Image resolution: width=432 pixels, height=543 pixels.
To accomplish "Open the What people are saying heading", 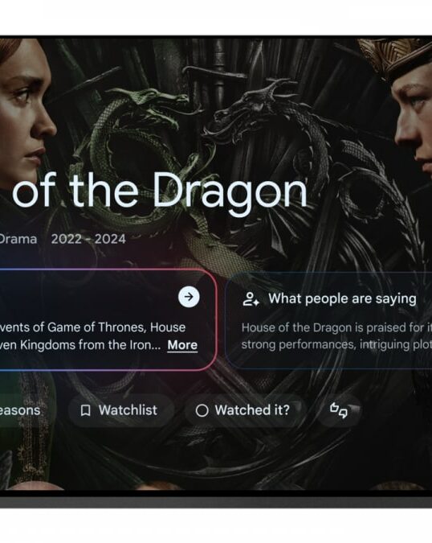I will coord(342,298).
